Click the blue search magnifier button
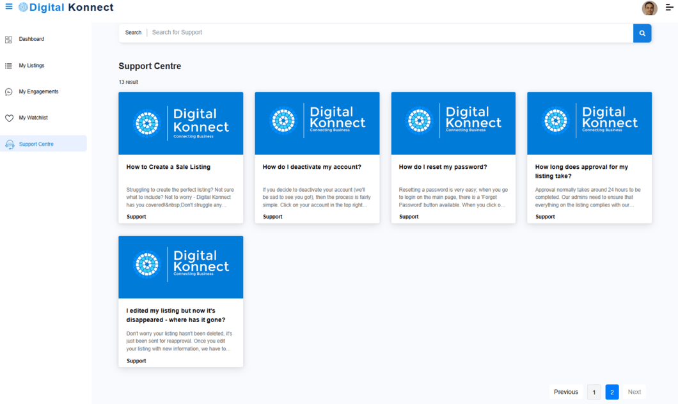 642,33
